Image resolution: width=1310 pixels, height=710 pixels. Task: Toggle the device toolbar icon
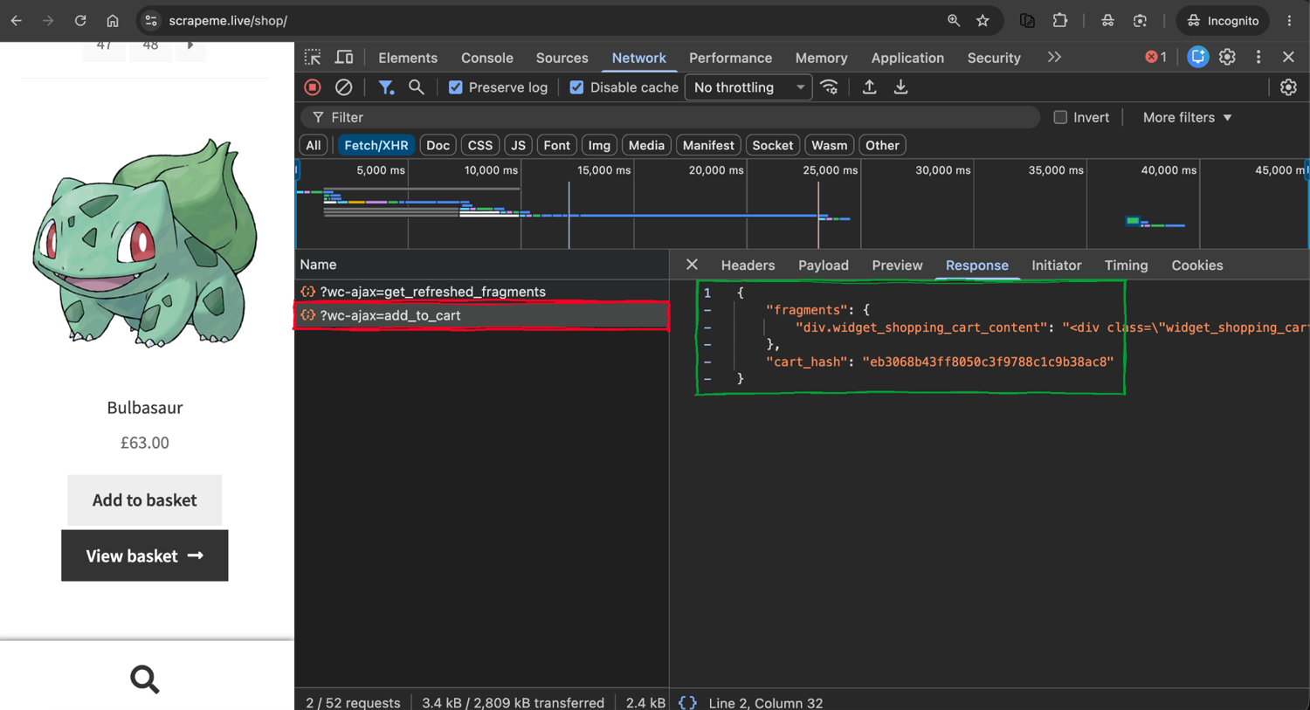(x=344, y=58)
